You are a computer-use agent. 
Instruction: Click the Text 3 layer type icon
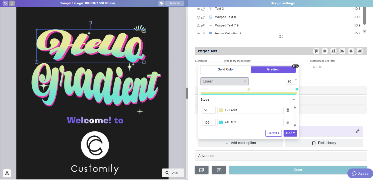coord(211,9)
